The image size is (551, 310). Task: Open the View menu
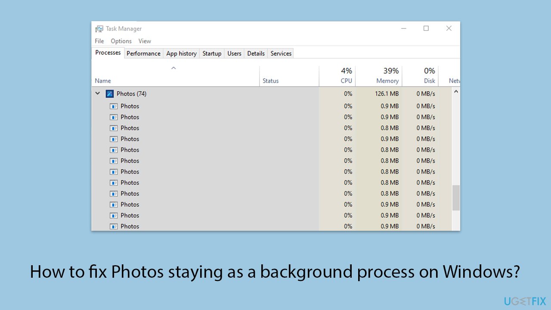(145, 41)
